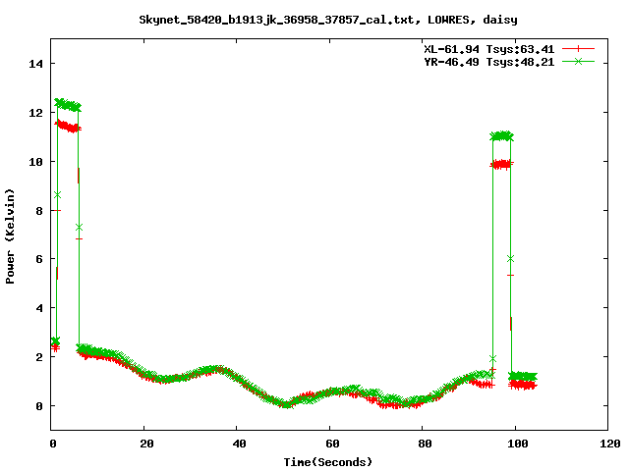This screenshot has height=471, width=629.
Task: Click the x-axis tick label 100
Action: point(518,444)
